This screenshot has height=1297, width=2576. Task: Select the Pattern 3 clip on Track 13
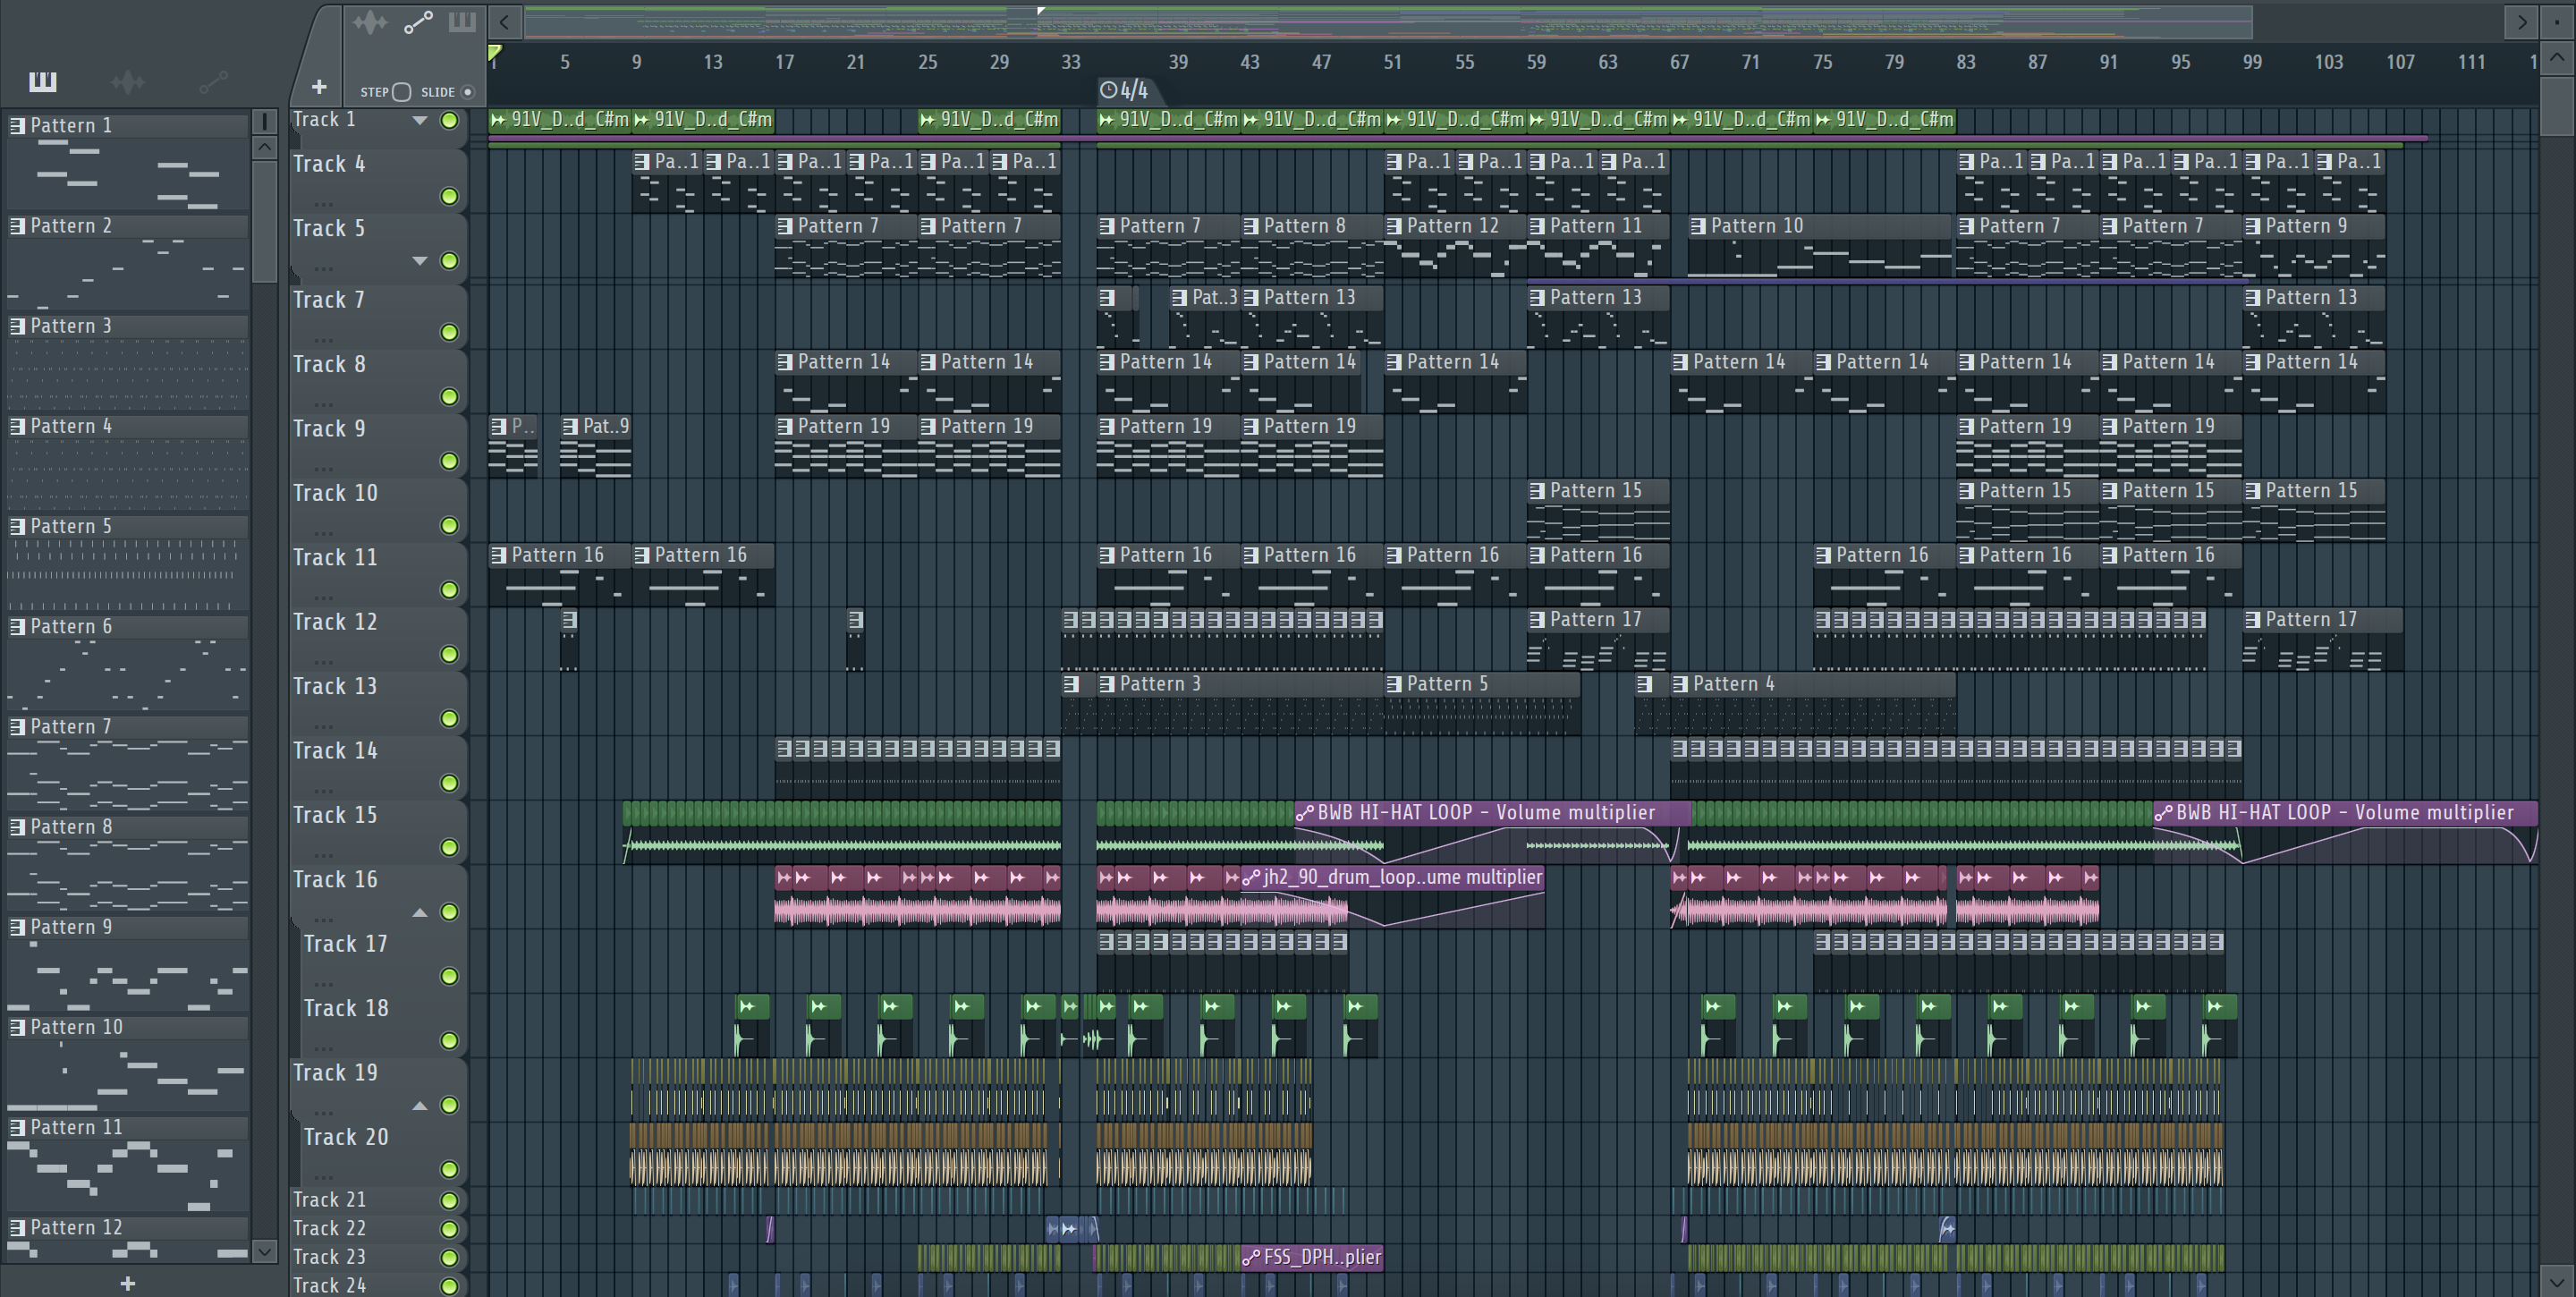[x=1240, y=704]
